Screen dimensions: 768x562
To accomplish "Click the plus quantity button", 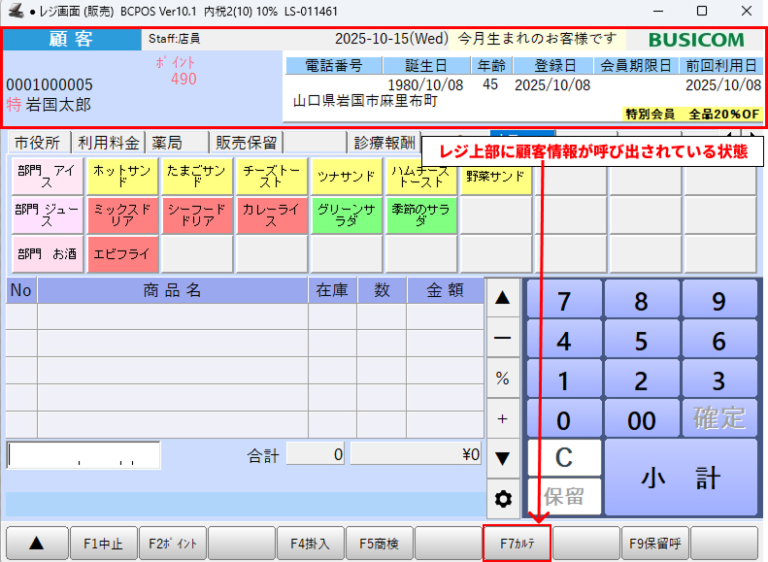I will 503,418.
